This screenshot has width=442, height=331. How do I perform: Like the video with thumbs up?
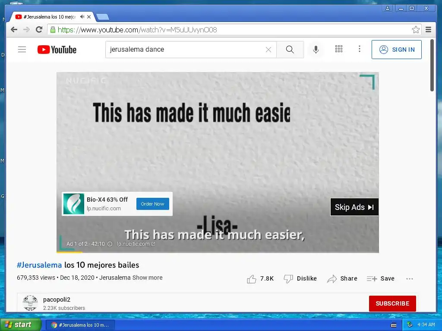pyautogui.click(x=252, y=279)
